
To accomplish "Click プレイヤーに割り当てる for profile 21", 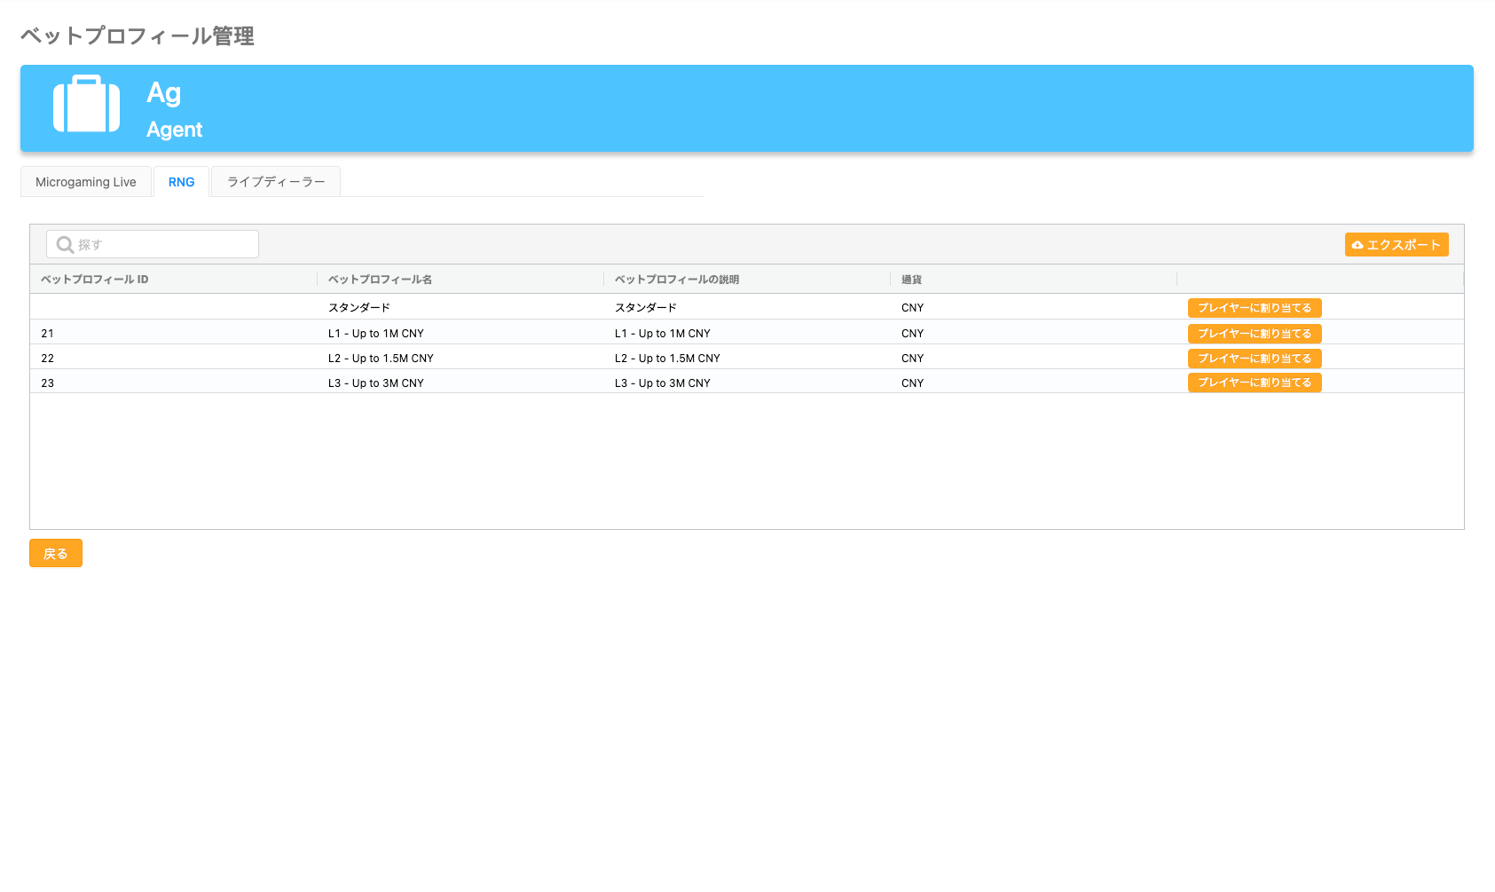I will point(1254,334).
